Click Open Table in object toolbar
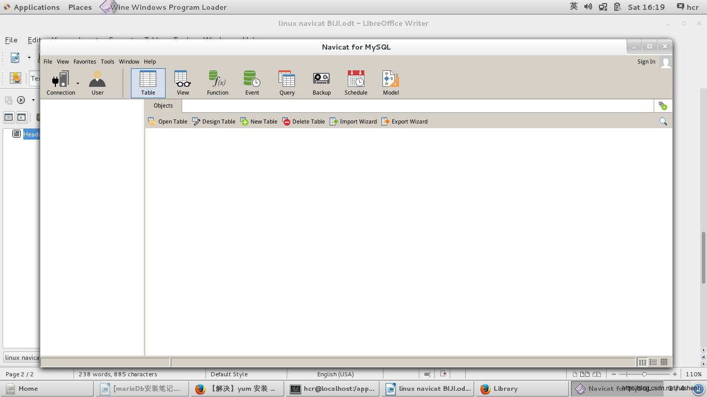 pyautogui.click(x=168, y=121)
